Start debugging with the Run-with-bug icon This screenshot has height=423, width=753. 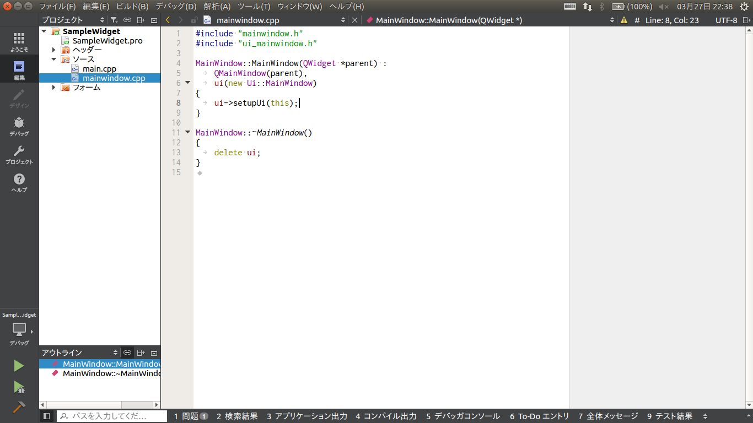point(19,387)
